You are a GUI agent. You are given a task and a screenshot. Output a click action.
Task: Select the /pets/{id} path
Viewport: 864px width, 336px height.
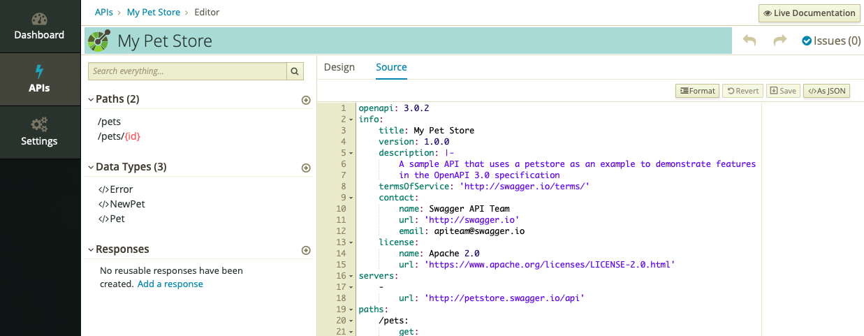coord(119,136)
